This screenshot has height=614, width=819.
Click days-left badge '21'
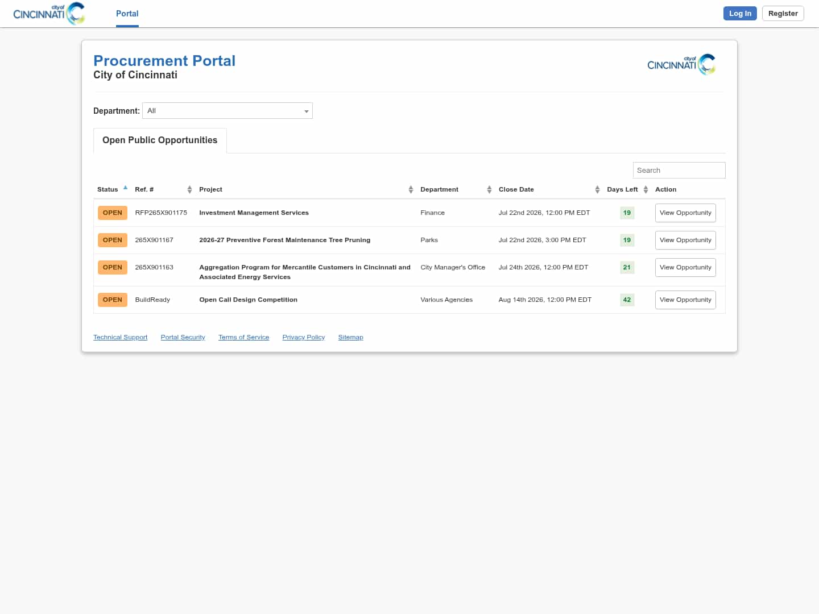627,268
